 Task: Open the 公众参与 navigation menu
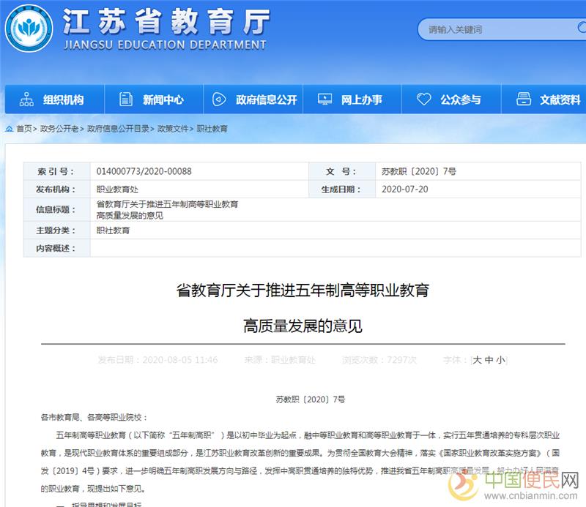tap(460, 99)
